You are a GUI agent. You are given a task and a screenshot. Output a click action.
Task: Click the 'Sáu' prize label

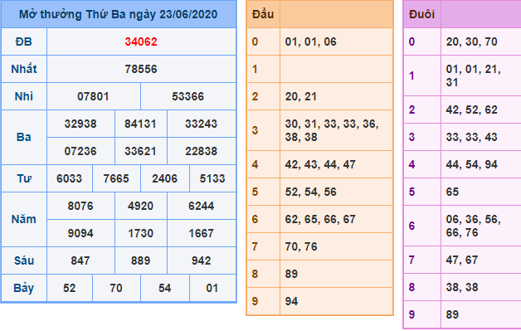[24, 260]
